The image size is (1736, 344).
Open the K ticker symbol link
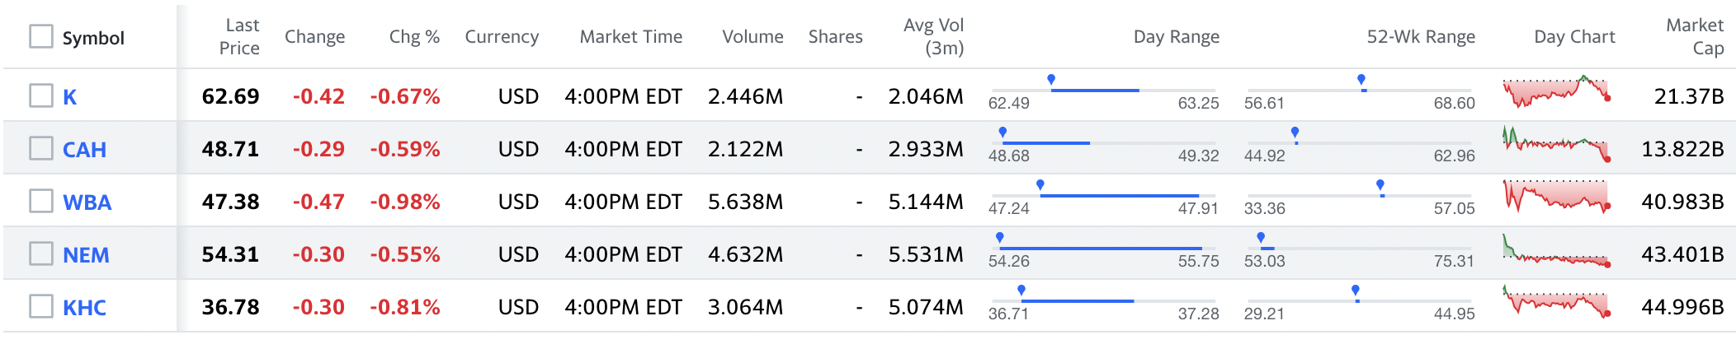(70, 97)
